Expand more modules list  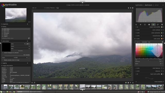point(159,82)
